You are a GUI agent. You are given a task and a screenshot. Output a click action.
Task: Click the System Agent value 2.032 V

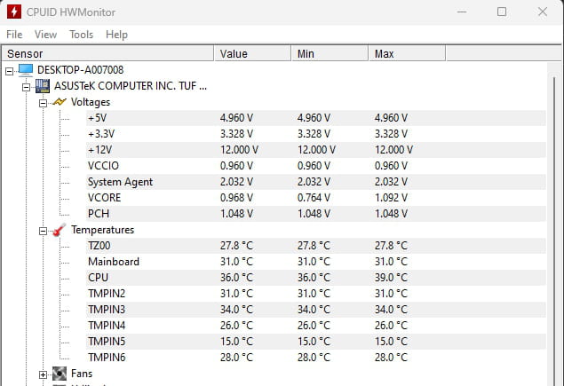click(x=236, y=182)
